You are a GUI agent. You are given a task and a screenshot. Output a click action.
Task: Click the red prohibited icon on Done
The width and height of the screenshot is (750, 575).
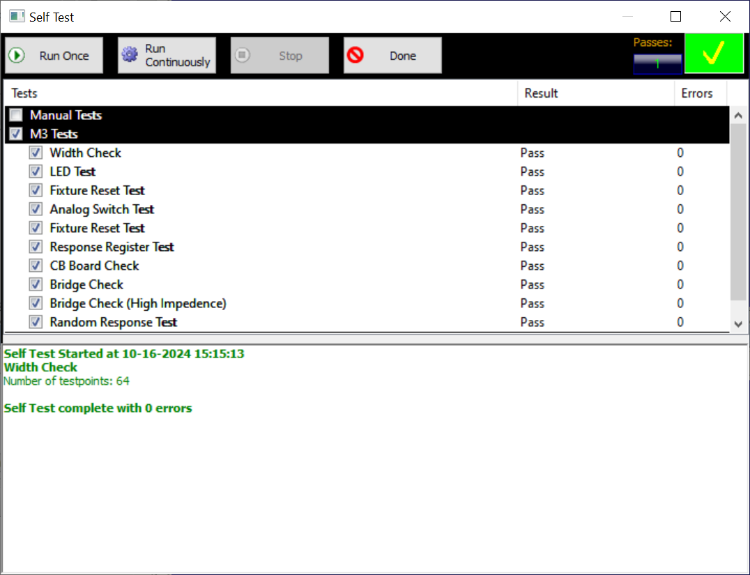355,56
